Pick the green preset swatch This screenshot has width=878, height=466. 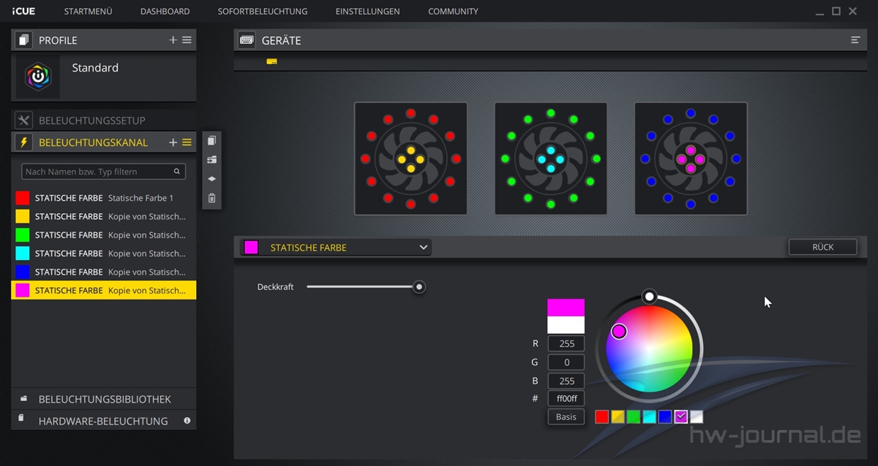pos(634,417)
